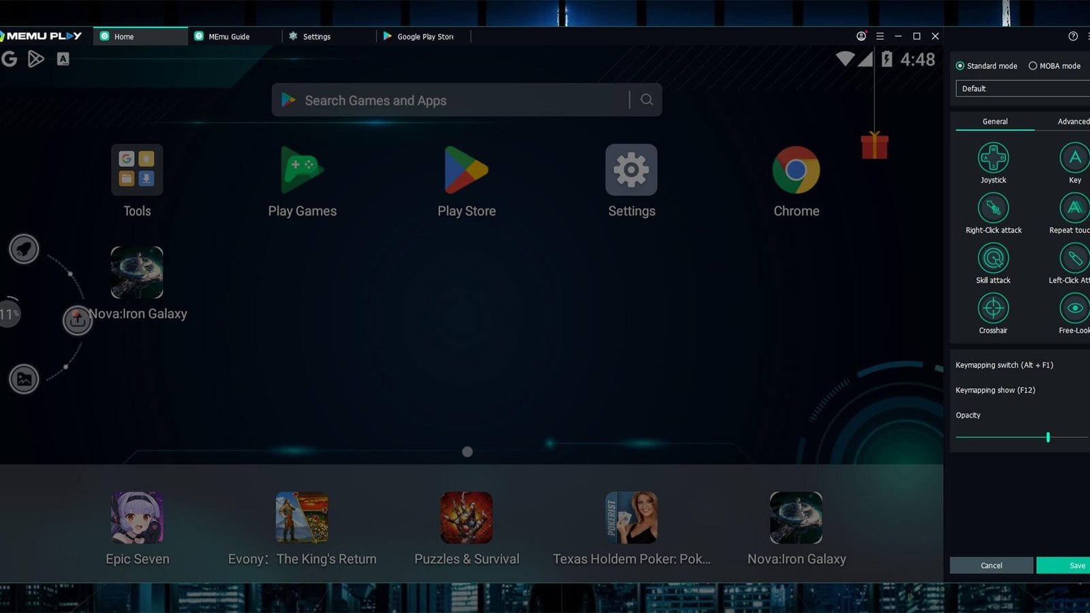The image size is (1090, 613).
Task: Launch Puzzles & Survival game
Action: coord(467,518)
